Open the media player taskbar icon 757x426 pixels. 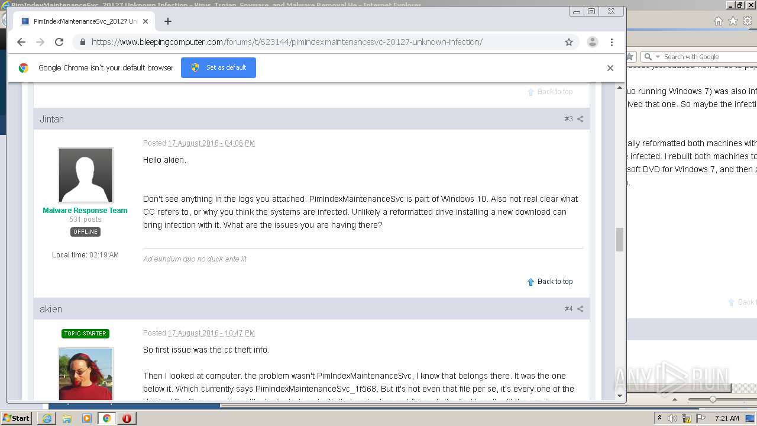tap(87, 418)
